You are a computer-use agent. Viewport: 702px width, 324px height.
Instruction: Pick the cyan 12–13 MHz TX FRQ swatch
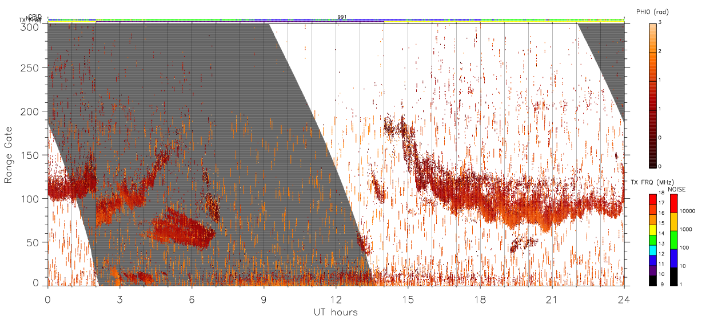tap(653, 250)
